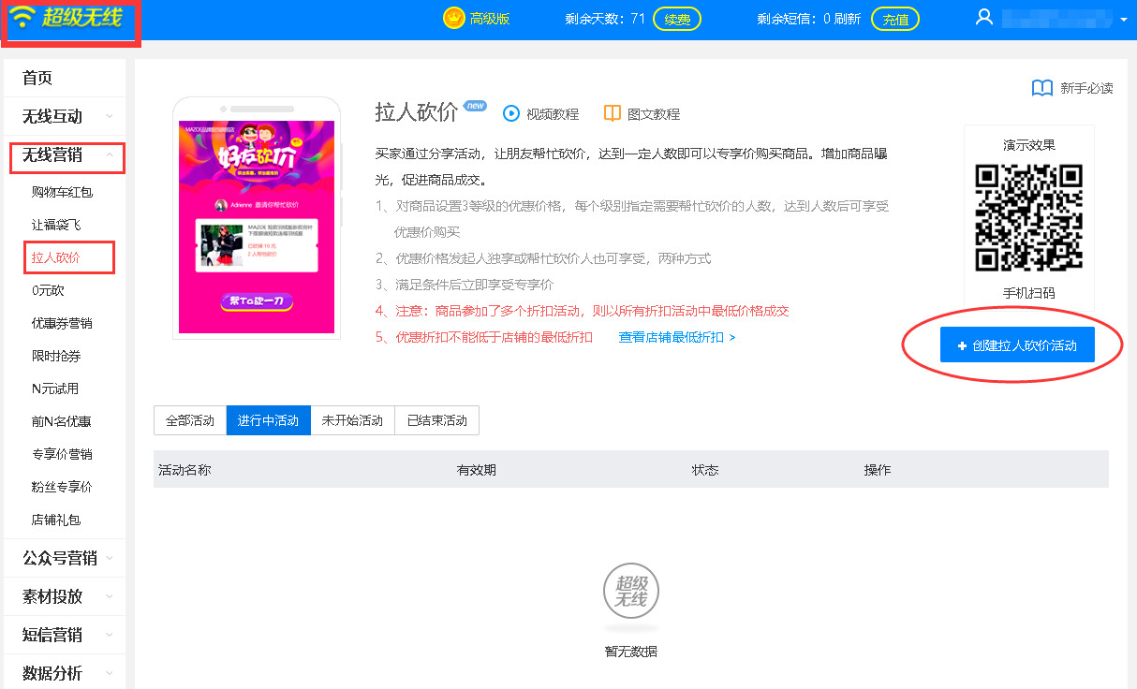This screenshot has height=689, width=1137.
Task: Open 新手必读 guide text
Action: pyautogui.click(x=1087, y=88)
